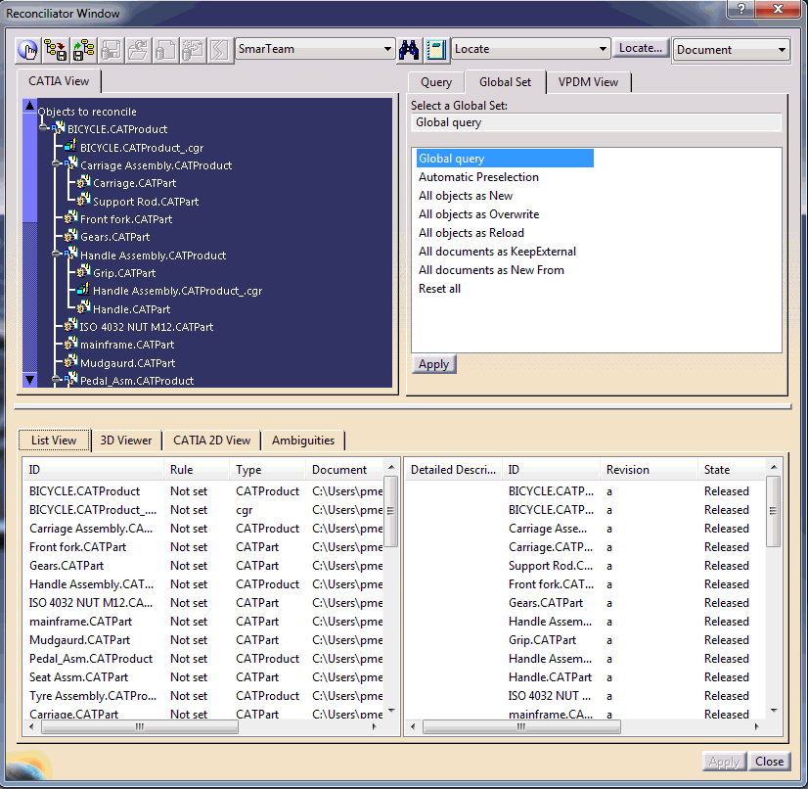Click the mainframe.CATPart part icon in tree
Screen dimensions: 808x789
pos(70,345)
